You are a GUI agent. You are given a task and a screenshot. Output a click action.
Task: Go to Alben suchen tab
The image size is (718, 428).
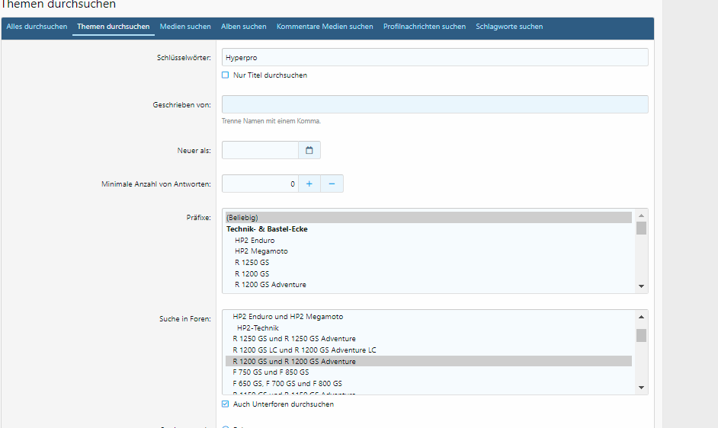244,27
